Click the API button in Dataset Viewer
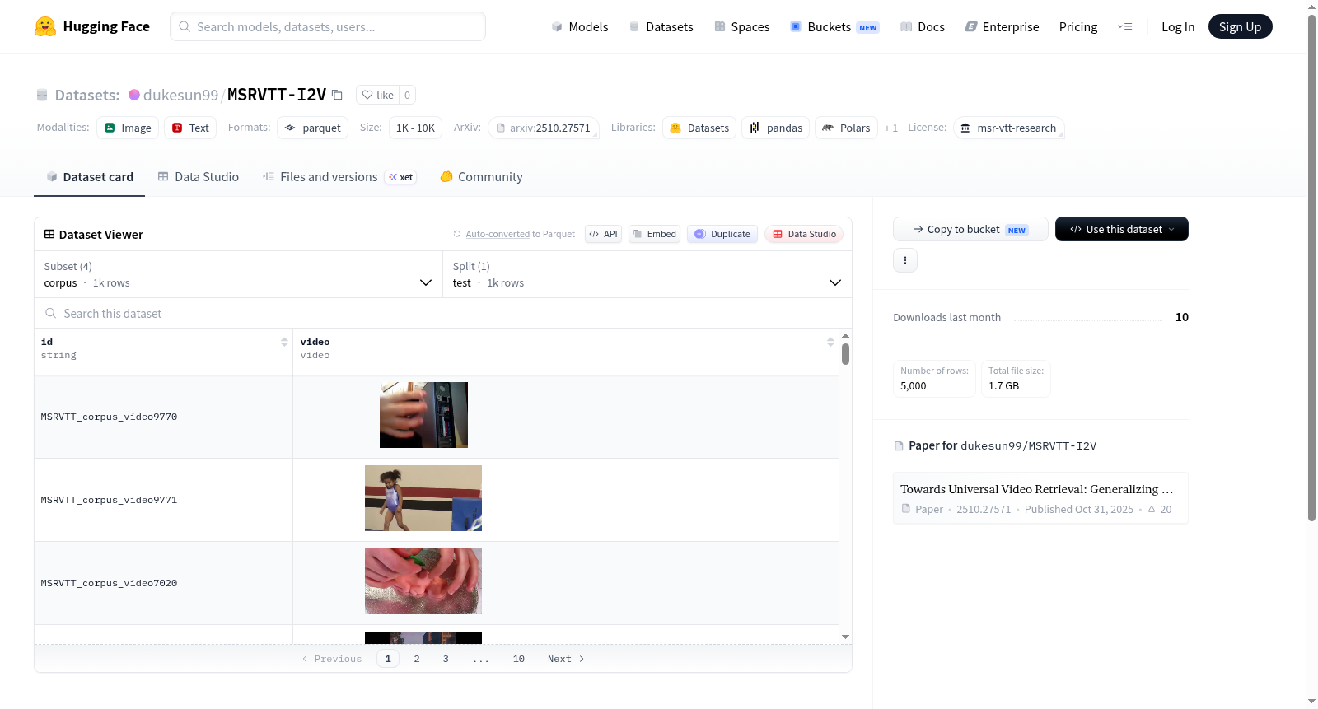 [x=603, y=234]
